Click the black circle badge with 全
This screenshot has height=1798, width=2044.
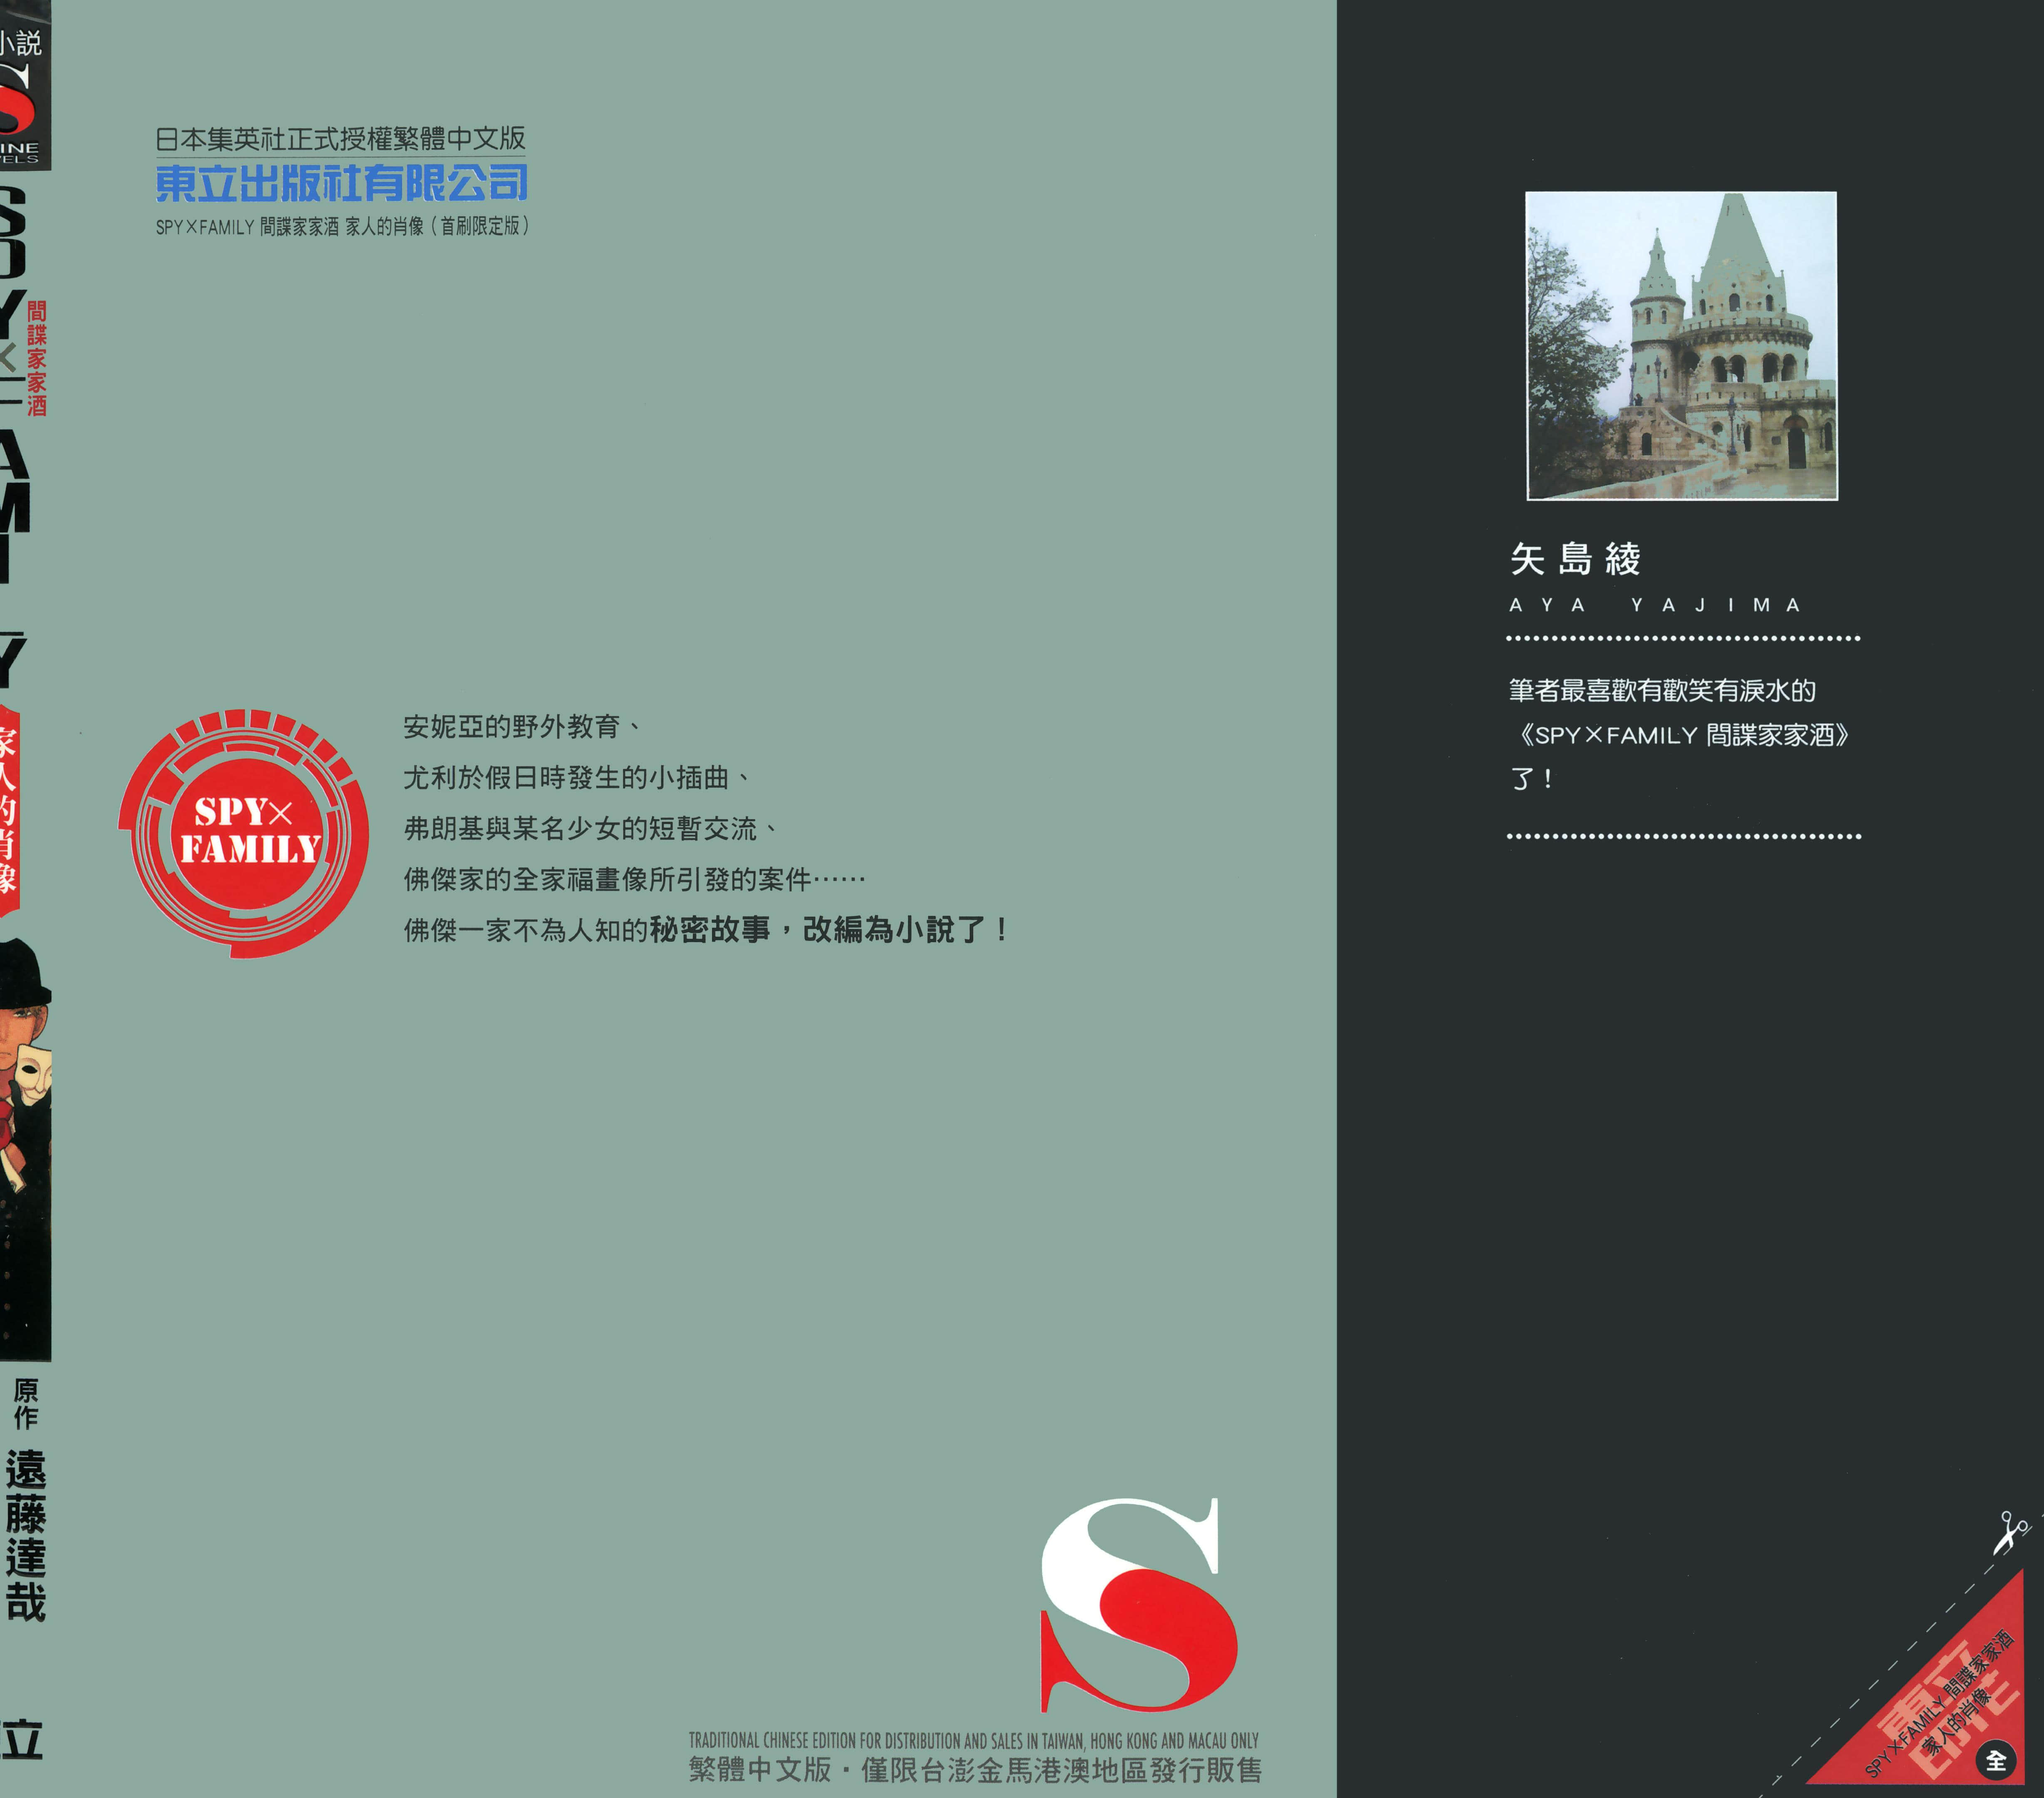[x=1996, y=1761]
